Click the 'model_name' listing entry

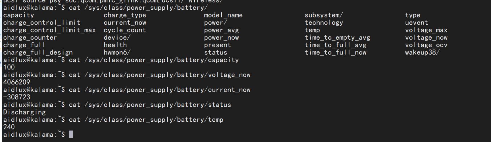pyautogui.click(x=223, y=15)
